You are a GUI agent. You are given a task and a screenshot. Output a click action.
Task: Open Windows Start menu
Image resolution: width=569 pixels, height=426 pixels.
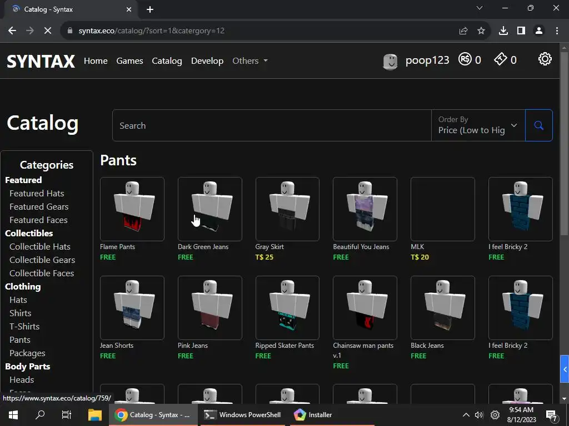coord(13,415)
